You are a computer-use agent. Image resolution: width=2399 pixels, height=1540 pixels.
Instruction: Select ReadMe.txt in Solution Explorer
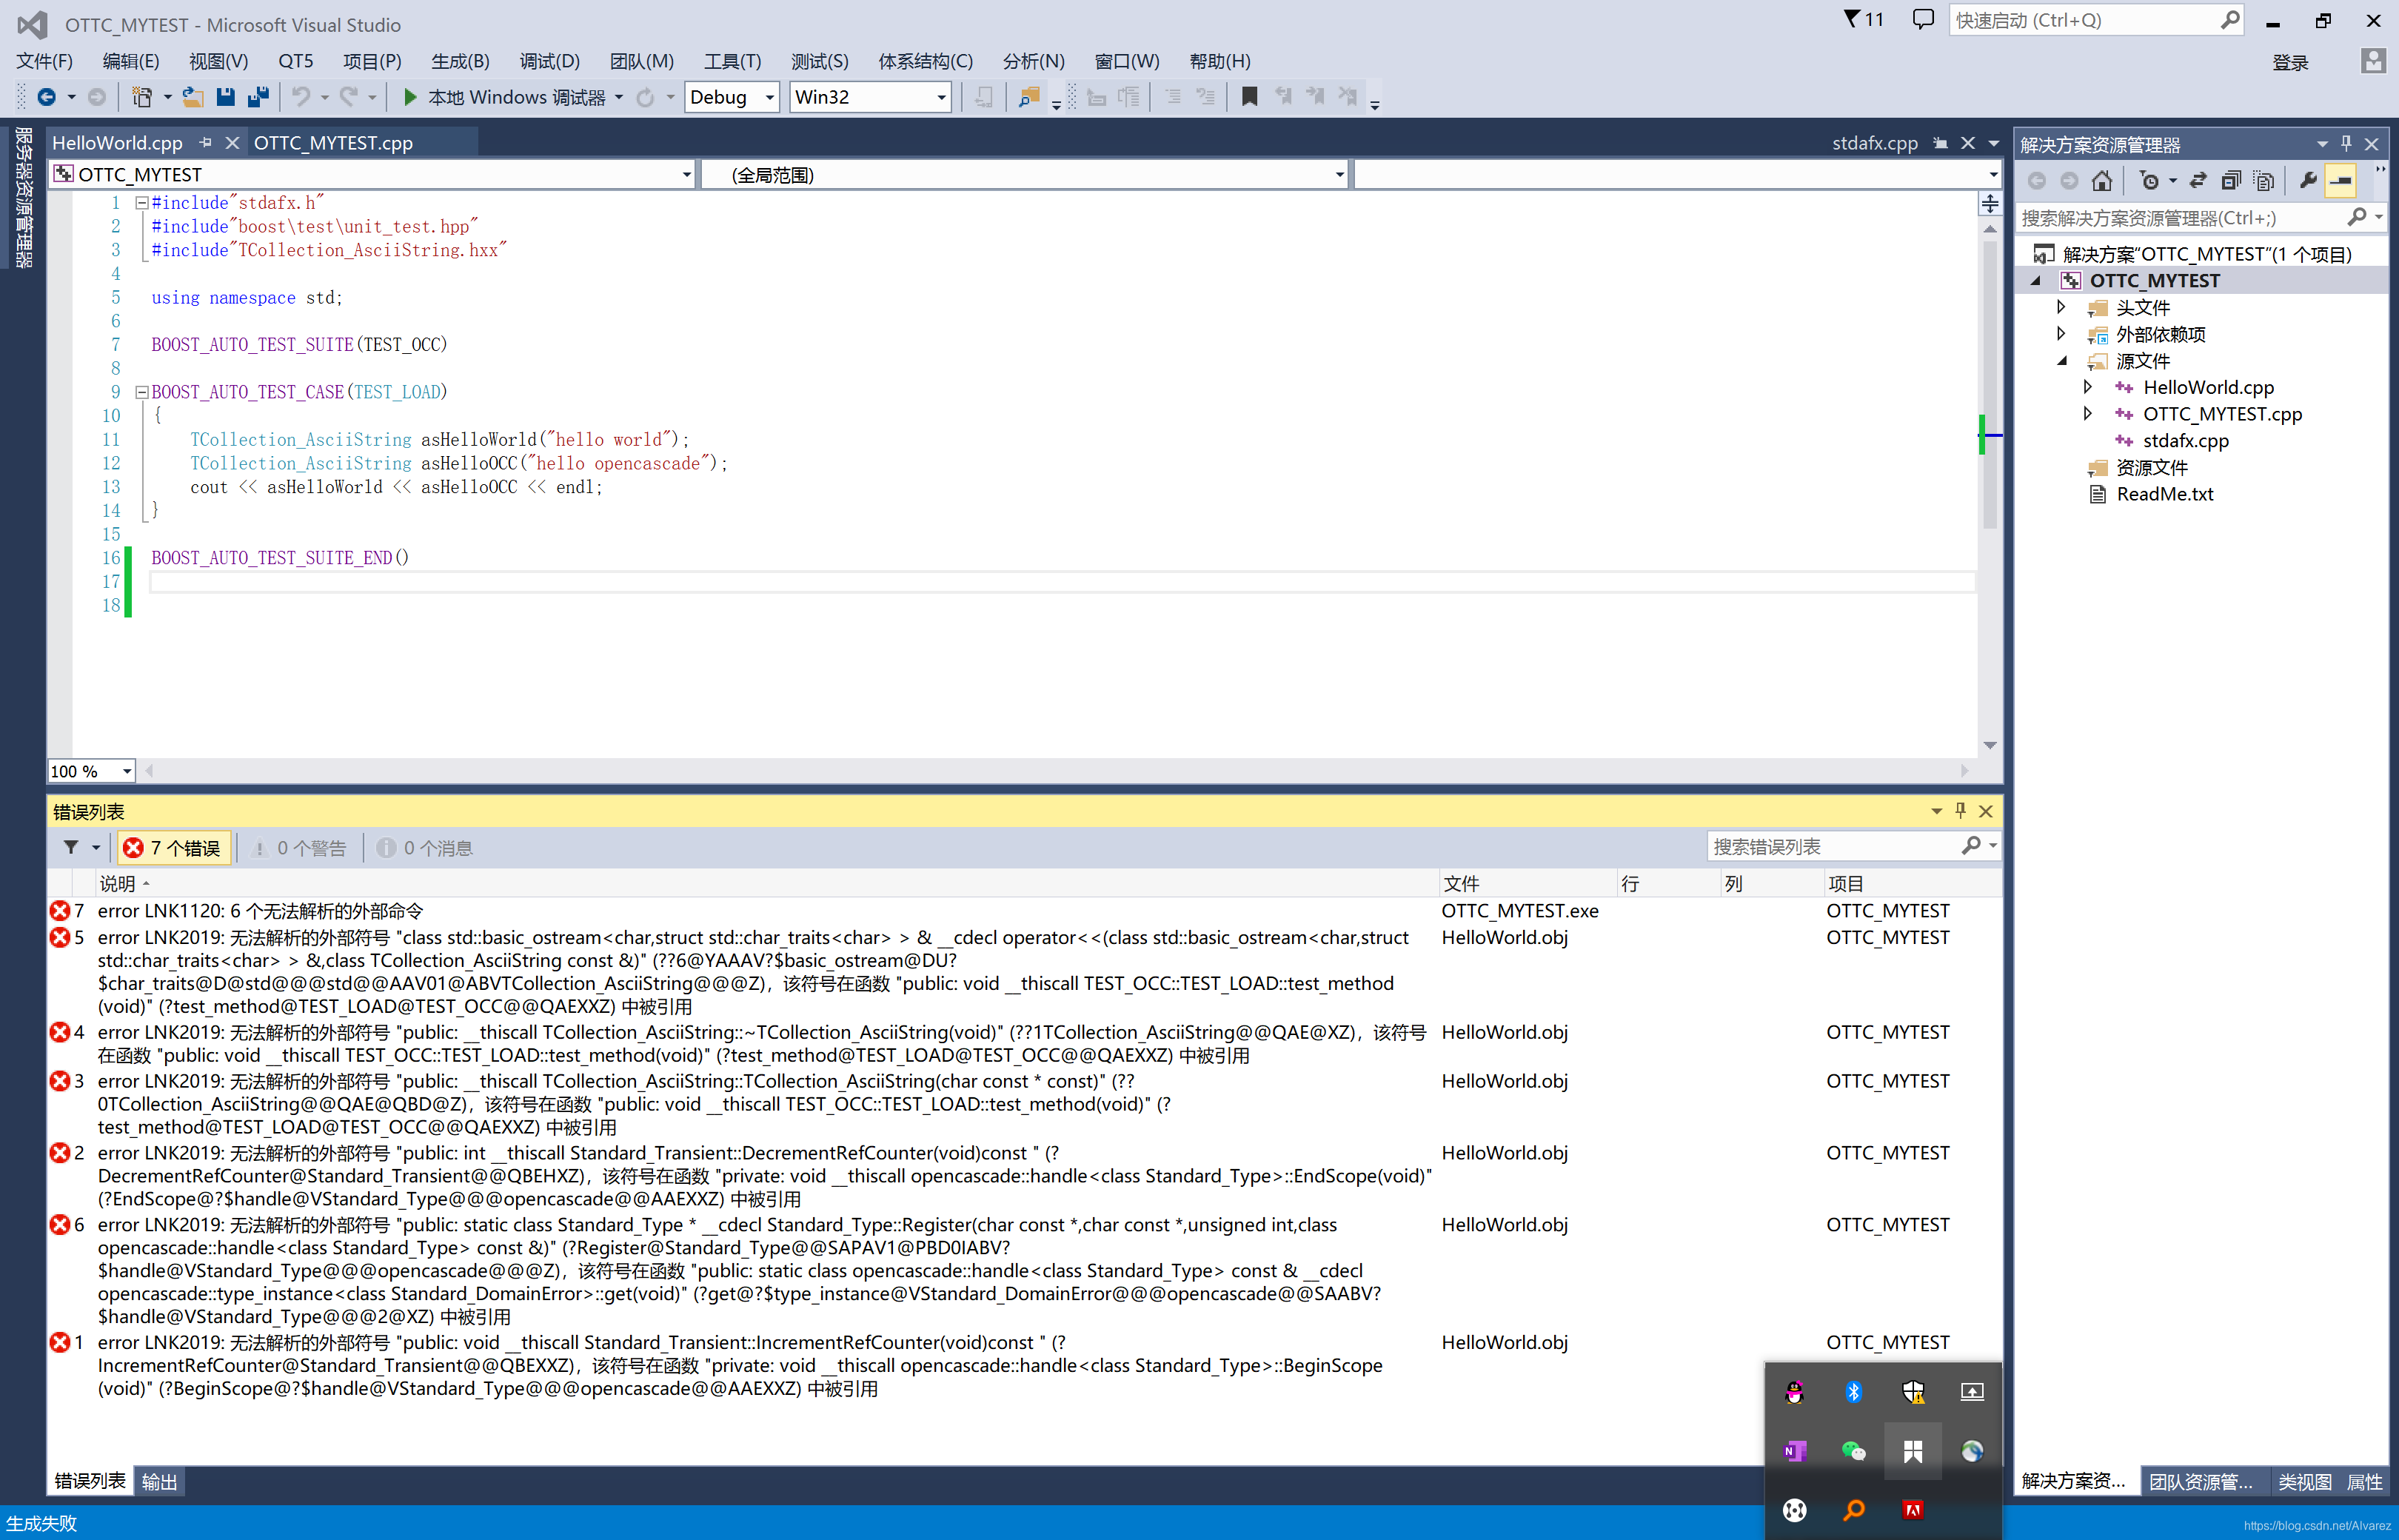coord(2164,494)
